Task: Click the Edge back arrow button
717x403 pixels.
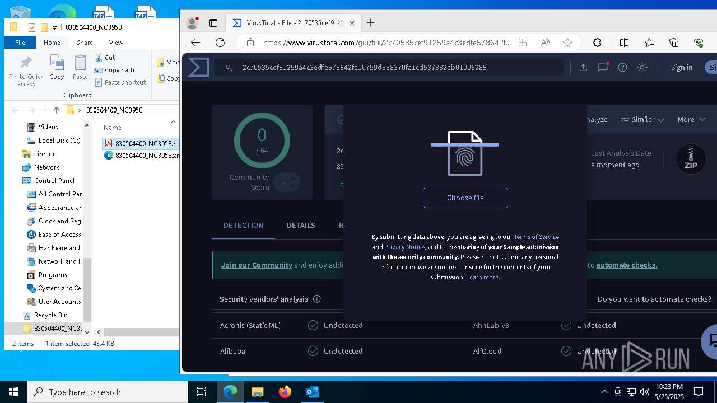Action: pyautogui.click(x=195, y=43)
